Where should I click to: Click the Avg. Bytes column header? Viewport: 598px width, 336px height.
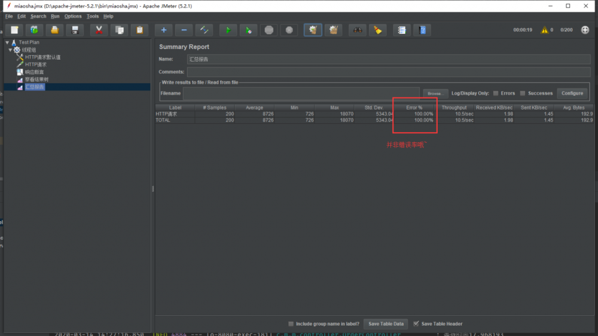click(x=573, y=108)
